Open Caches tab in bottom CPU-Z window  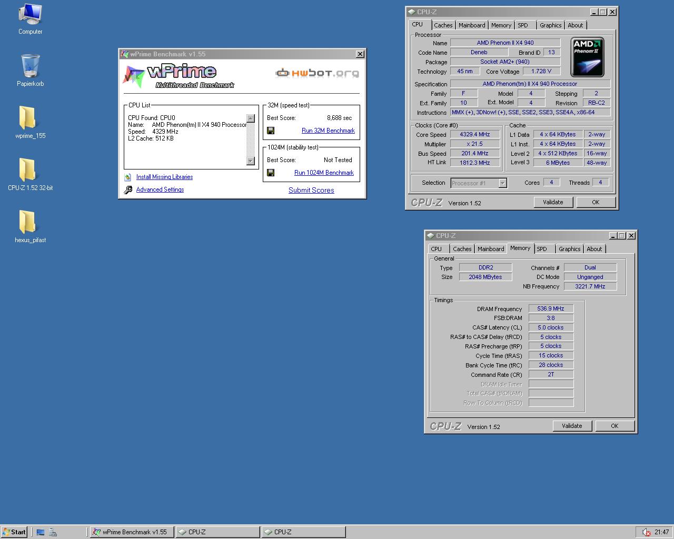click(462, 249)
